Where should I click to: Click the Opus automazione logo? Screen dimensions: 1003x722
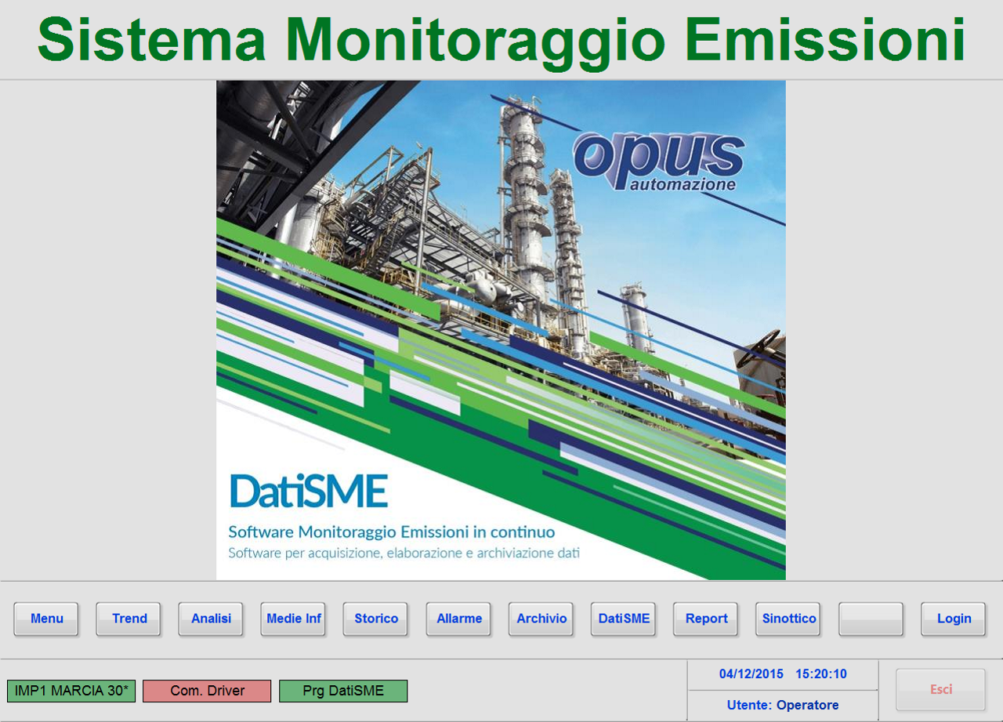(658, 161)
